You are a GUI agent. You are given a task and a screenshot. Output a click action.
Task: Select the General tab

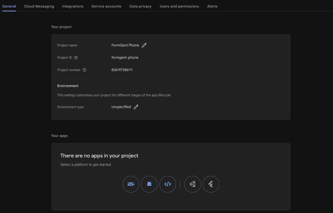9,6
